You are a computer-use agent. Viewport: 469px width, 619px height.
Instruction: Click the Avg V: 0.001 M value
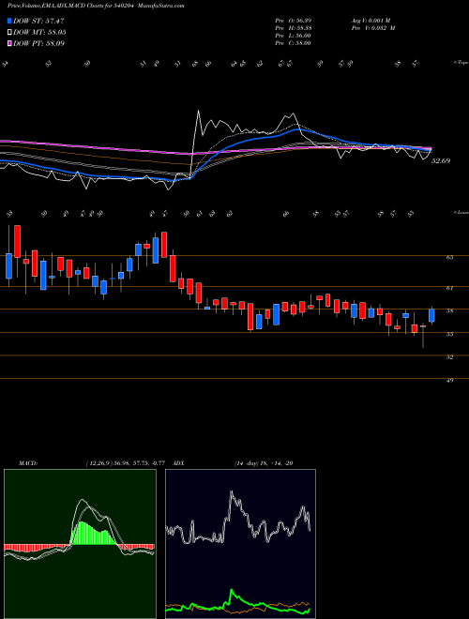point(372,21)
